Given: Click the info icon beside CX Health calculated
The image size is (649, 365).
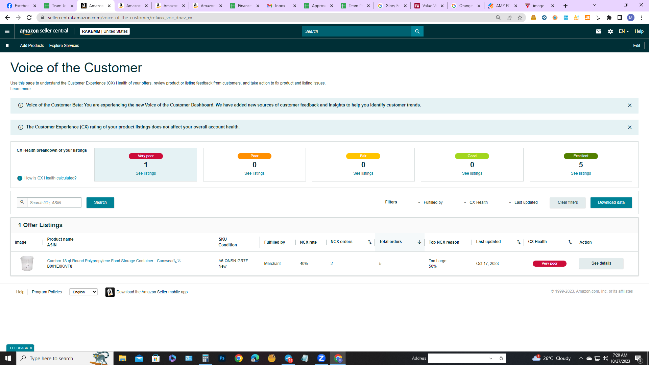Looking at the screenshot, I should point(20,178).
